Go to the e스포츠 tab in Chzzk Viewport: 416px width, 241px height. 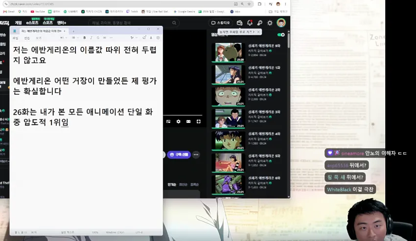pos(32,23)
